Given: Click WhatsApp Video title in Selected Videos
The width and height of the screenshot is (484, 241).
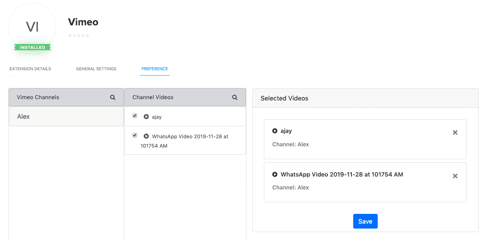Looking at the screenshot, I should pyautogui.click(x=342, y=174).
